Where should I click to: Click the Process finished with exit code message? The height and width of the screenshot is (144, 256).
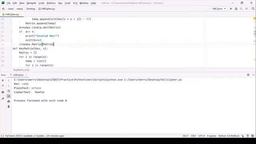(40, 100)
